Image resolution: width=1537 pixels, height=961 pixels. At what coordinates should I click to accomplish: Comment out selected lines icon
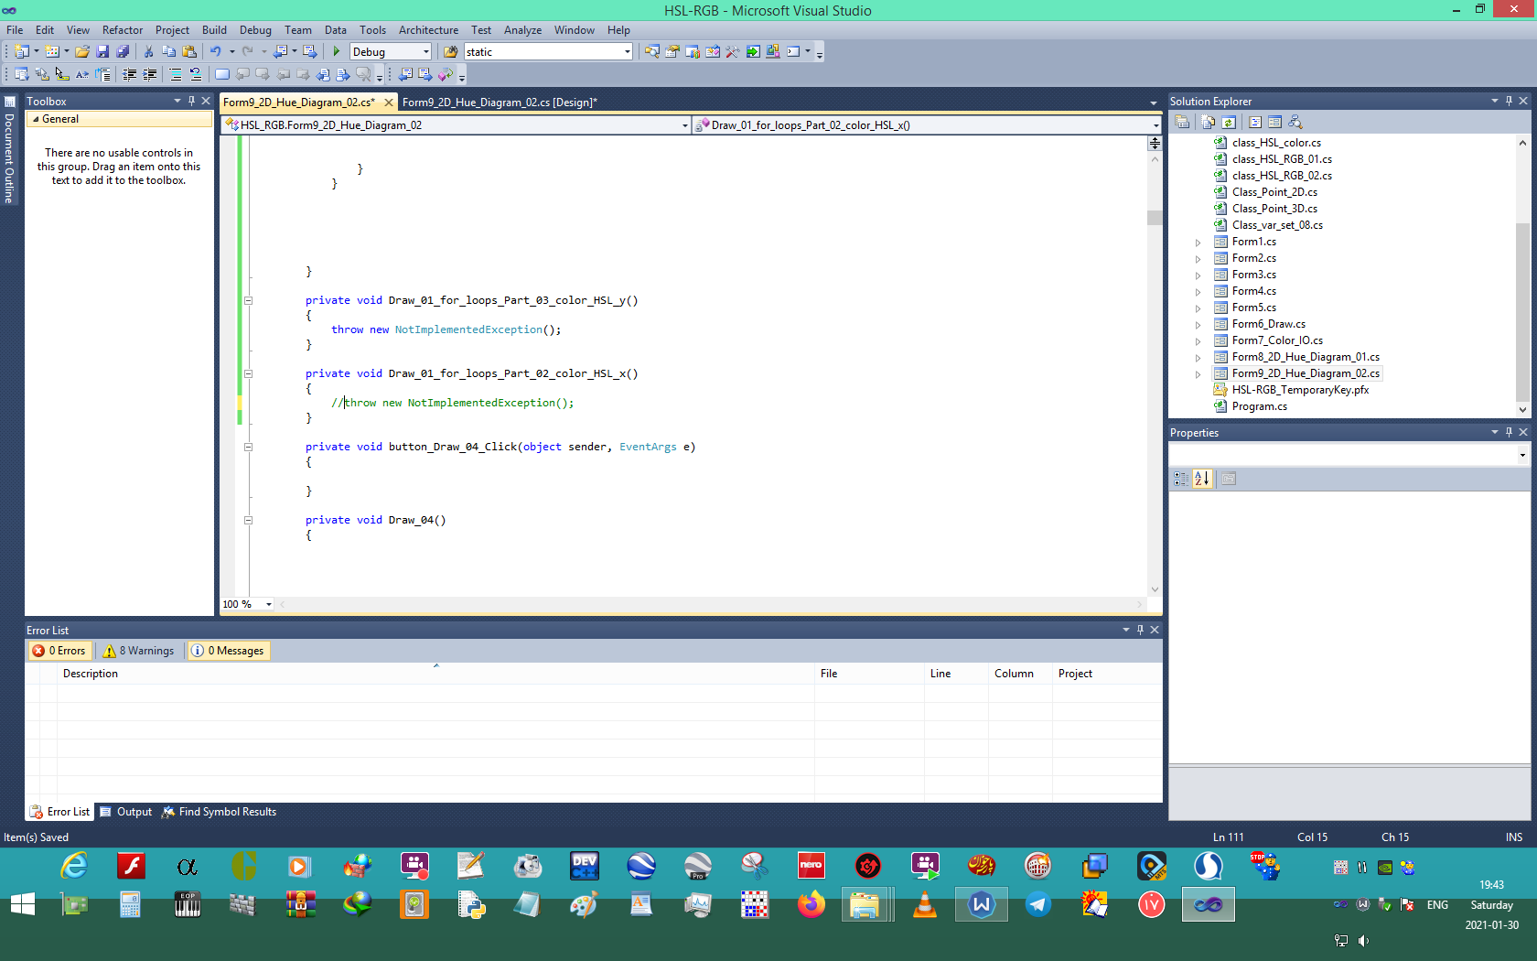[176, 75]
